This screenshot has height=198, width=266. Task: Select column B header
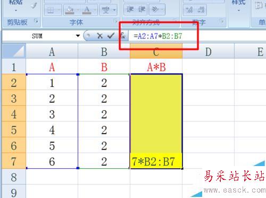104,52
